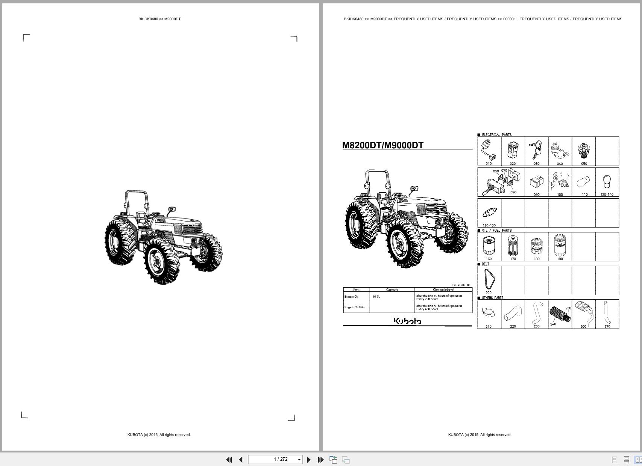This screenshot has height=466, width=642.
Task: Click the next page arrow
Action: click(309, 459)
